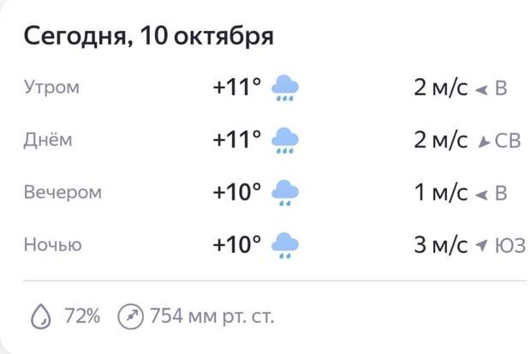The height and width of the screenshot is (354, 531).
Task: Click the night wind speed '3 м/с'
Action: [x=440, y=245]
